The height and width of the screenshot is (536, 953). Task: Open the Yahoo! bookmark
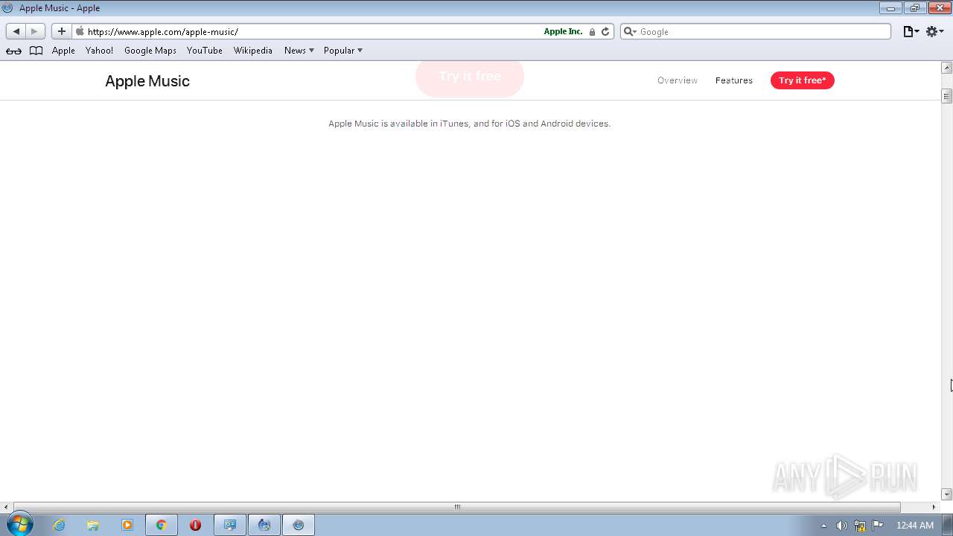tap(99, 51)
